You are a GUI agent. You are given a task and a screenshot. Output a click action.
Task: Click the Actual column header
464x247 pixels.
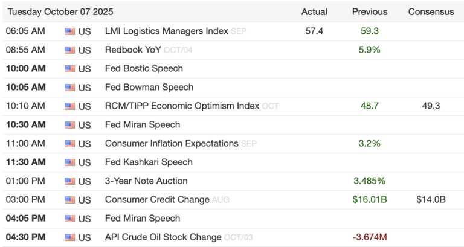(314, 11)
